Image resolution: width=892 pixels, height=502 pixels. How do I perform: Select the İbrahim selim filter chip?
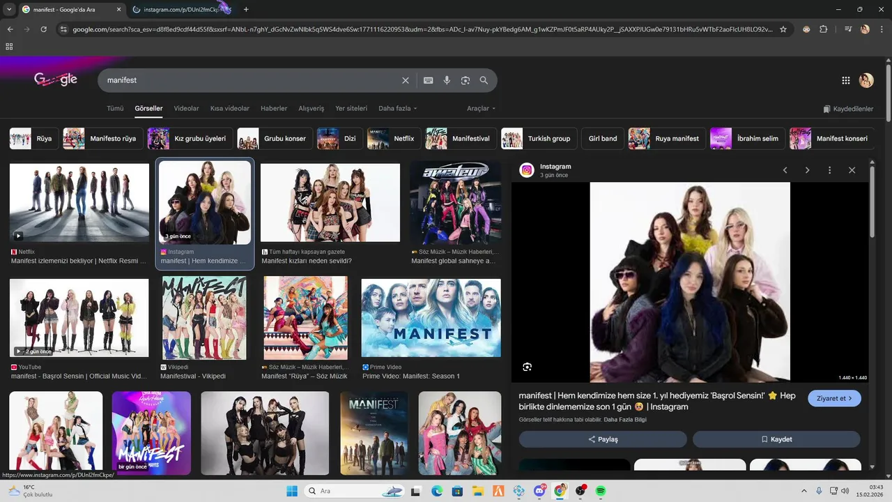(747, 138)
